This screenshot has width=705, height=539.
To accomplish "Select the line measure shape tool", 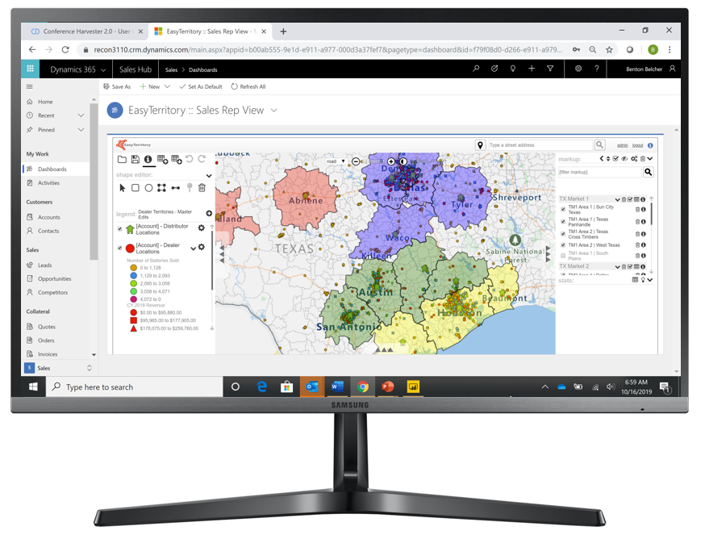I will coord(175,188).
